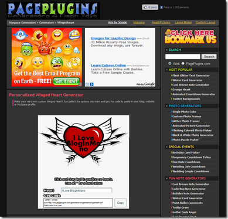The width and height of the screenshot is (228, 219).
Task: Open Cool Breeze Note Generator under Fun Note Generators
Action: (x=190, y=184)
